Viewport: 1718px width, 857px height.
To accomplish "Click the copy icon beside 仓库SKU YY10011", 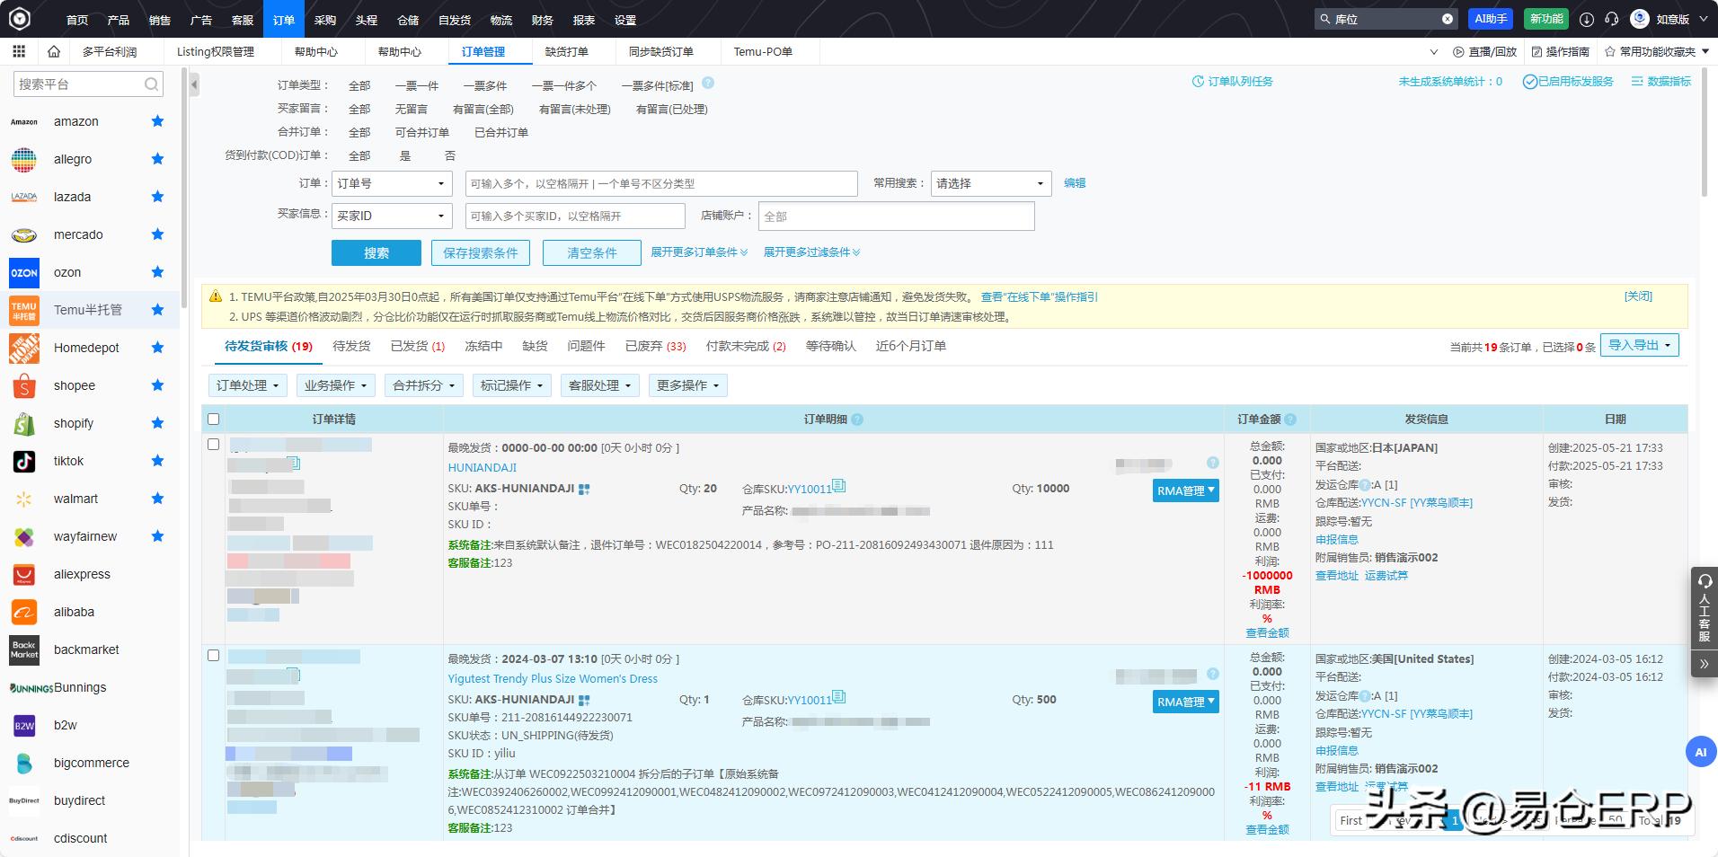I will coord(838,487).
